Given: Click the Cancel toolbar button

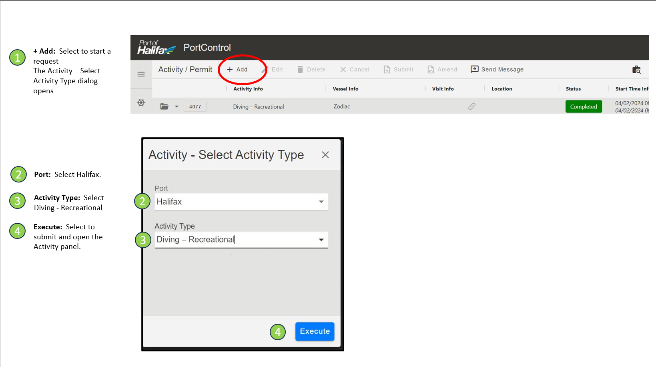Looking at the screenshot, I should tap(355, 70).
